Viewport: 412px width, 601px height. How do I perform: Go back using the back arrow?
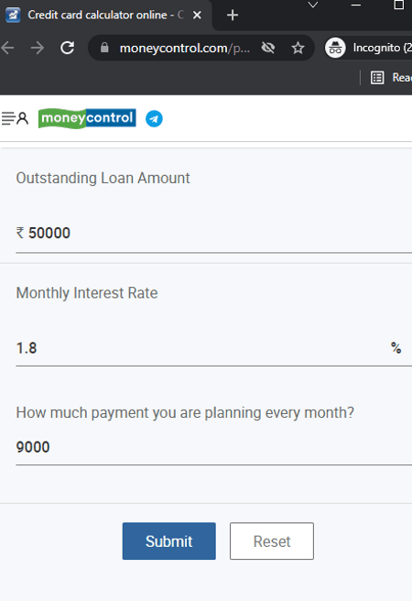(7, 48)
